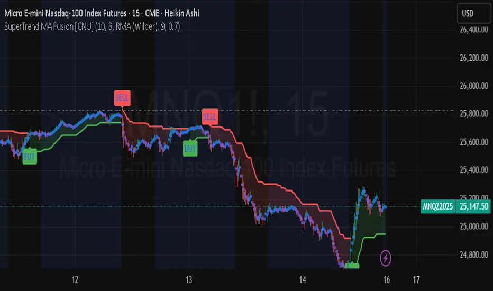Click date 14 on the time axis
Screen dimensions: 493x291
(303, 279)
